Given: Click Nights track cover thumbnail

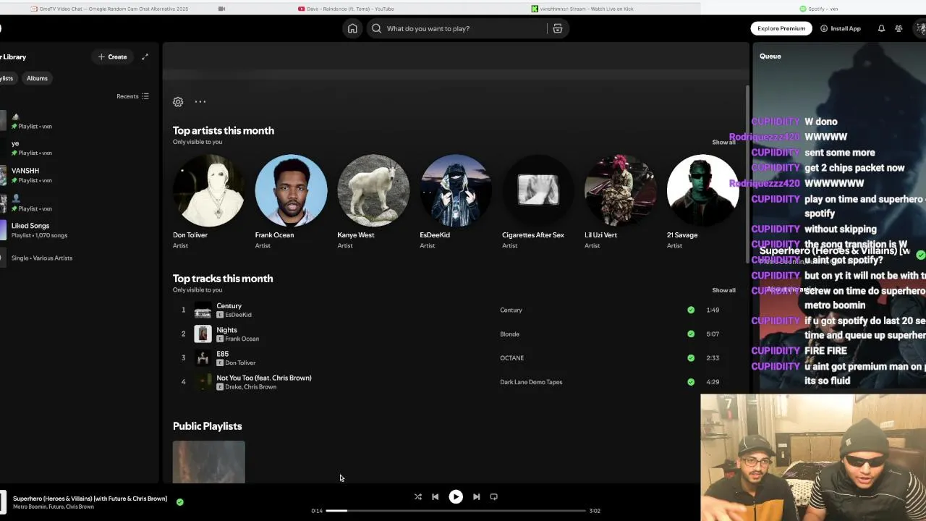Looking at the screenshot, I should 203,334.
